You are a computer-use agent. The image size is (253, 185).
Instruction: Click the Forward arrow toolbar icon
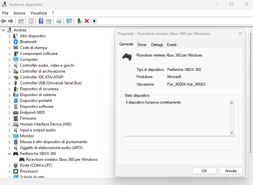11,21
